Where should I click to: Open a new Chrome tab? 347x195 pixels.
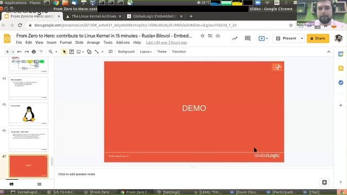click(x=191, y=16)
